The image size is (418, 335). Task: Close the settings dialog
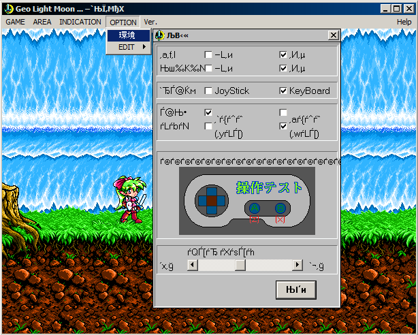click(x=333, y=35)
